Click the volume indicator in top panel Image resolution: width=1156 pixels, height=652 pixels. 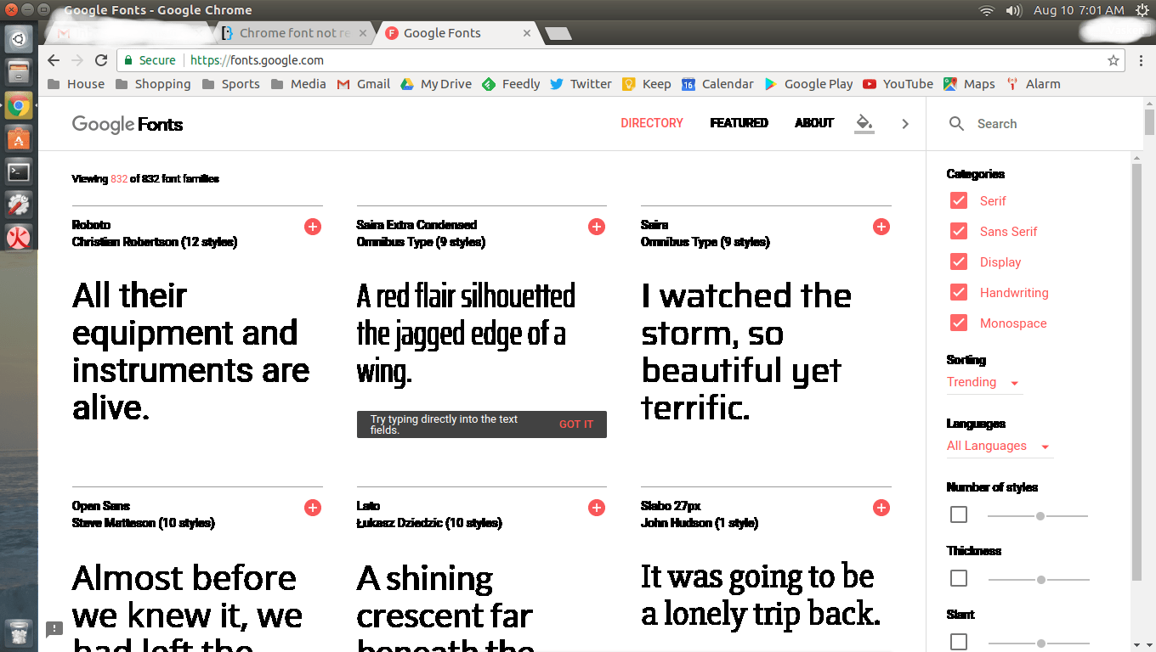coord(1013,10)
